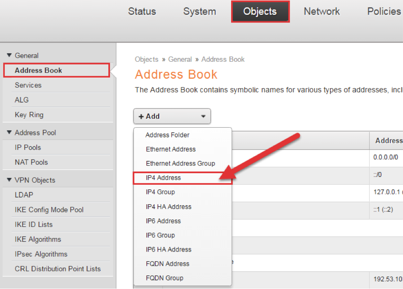This screenshot has width=403, height=289.
Task: Open LDAP in the sidebar
Action: (x=61, y=195)
